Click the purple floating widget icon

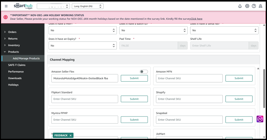tap(260, 119)
